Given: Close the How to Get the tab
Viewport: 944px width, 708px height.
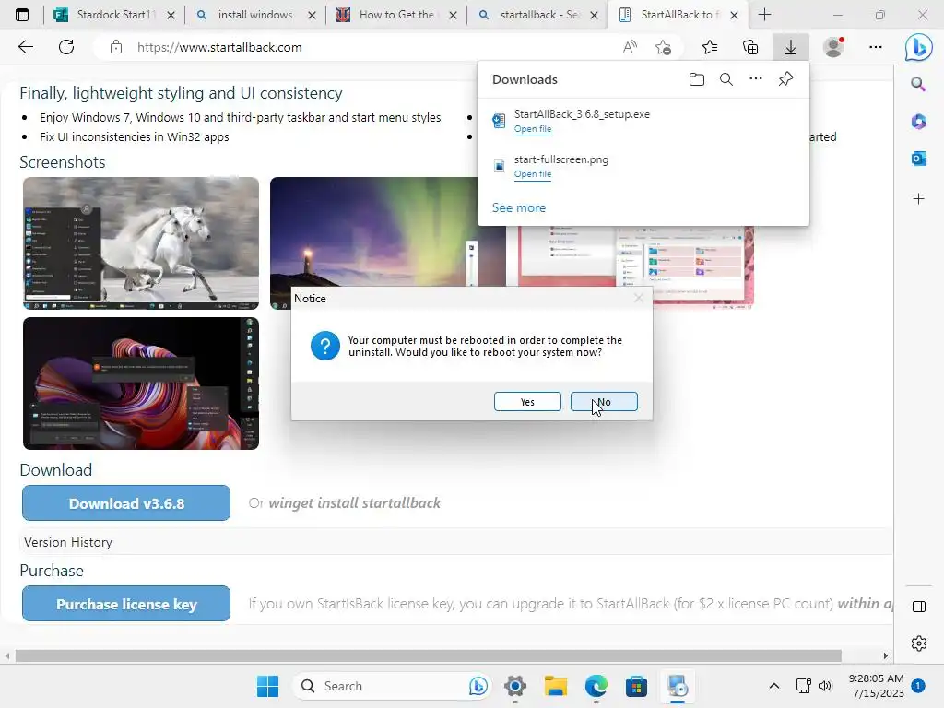Looking at the screenshot, I should click(x=454, y=15).
